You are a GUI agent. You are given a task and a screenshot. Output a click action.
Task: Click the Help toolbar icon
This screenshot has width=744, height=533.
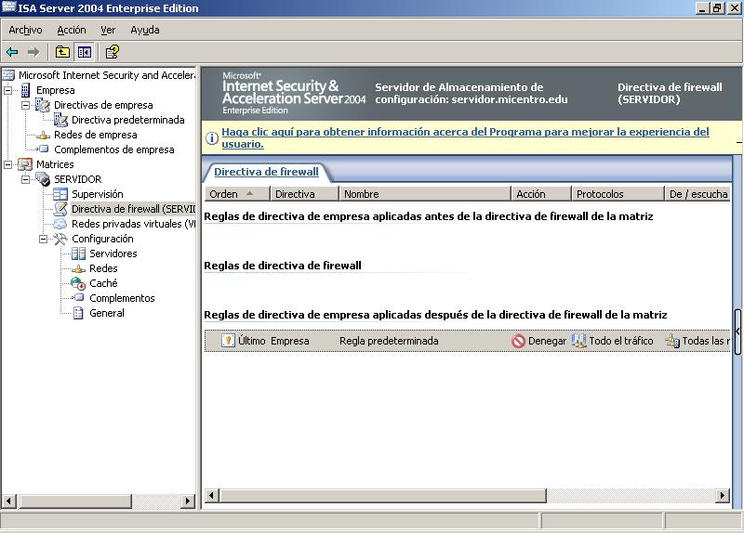coord(112,52)
